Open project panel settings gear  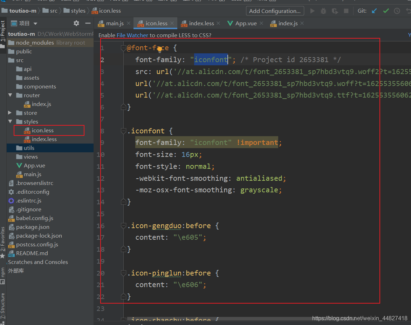(x=76, y=24)
